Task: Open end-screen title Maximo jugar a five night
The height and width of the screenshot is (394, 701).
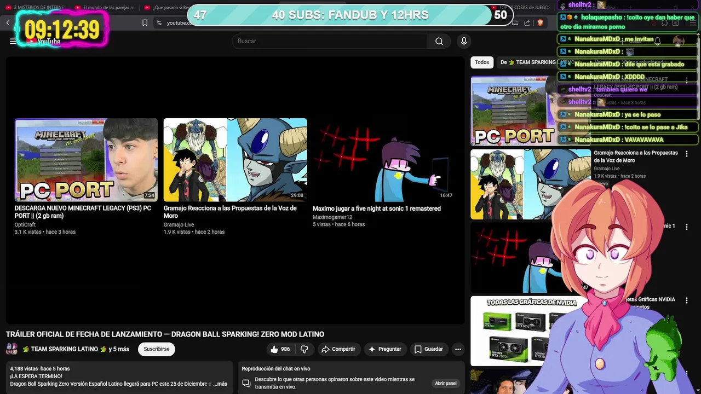Action: point(377,208)
